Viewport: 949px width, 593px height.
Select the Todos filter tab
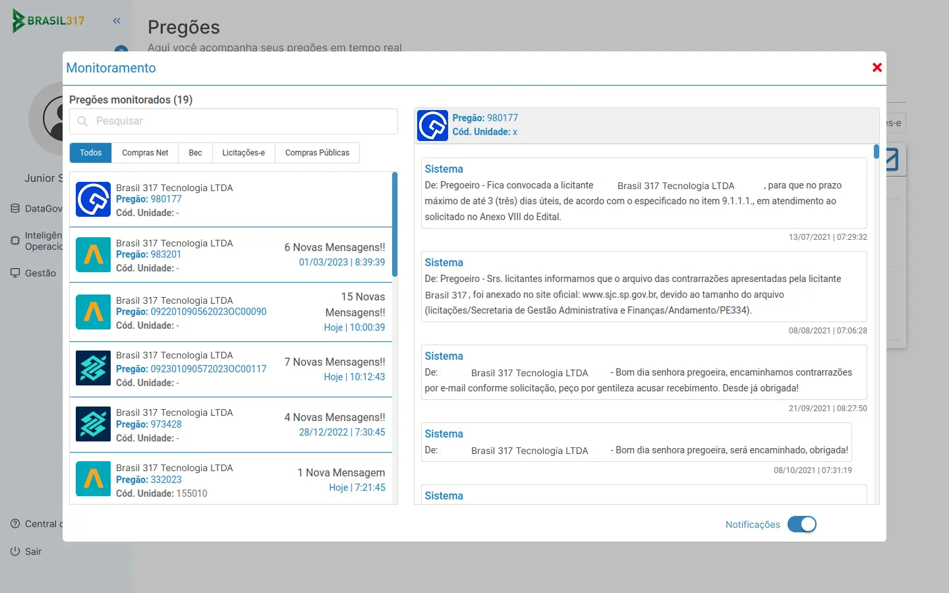click(91, 153)
